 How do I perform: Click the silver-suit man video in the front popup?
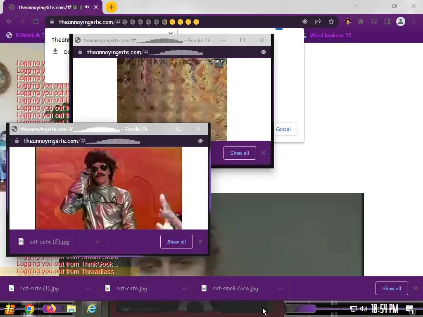(109, 188)
